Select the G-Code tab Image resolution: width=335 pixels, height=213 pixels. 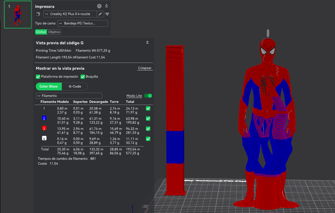point(75,86)
